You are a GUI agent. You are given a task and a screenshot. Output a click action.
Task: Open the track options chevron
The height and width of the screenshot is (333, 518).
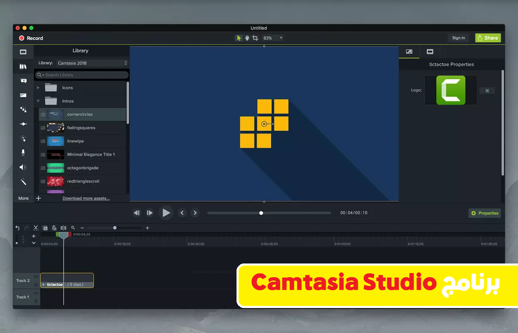[34, 243]
